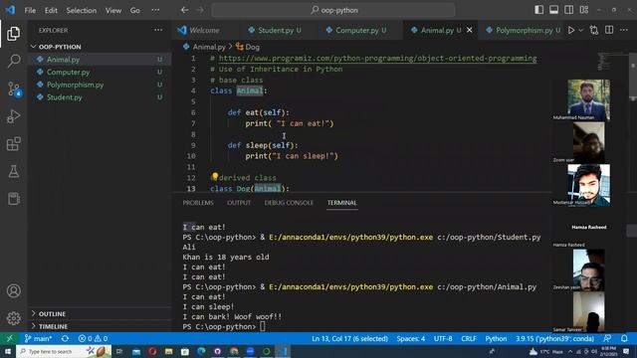The image size is (637, 358).
Task: Open Explorer Views and More Actions ellipsis
Action: click(x=158, y=30)
